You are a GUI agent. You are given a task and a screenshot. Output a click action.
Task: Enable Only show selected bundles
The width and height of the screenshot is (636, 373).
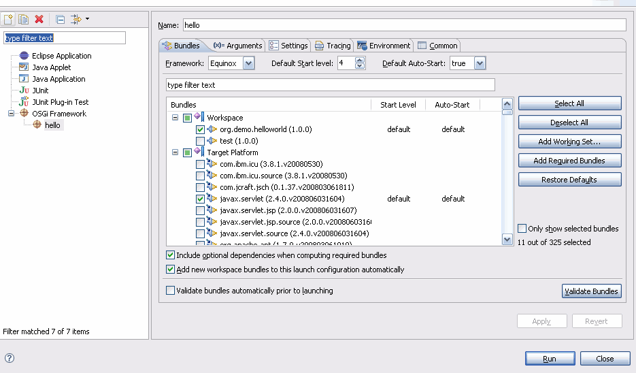point(522,229)
